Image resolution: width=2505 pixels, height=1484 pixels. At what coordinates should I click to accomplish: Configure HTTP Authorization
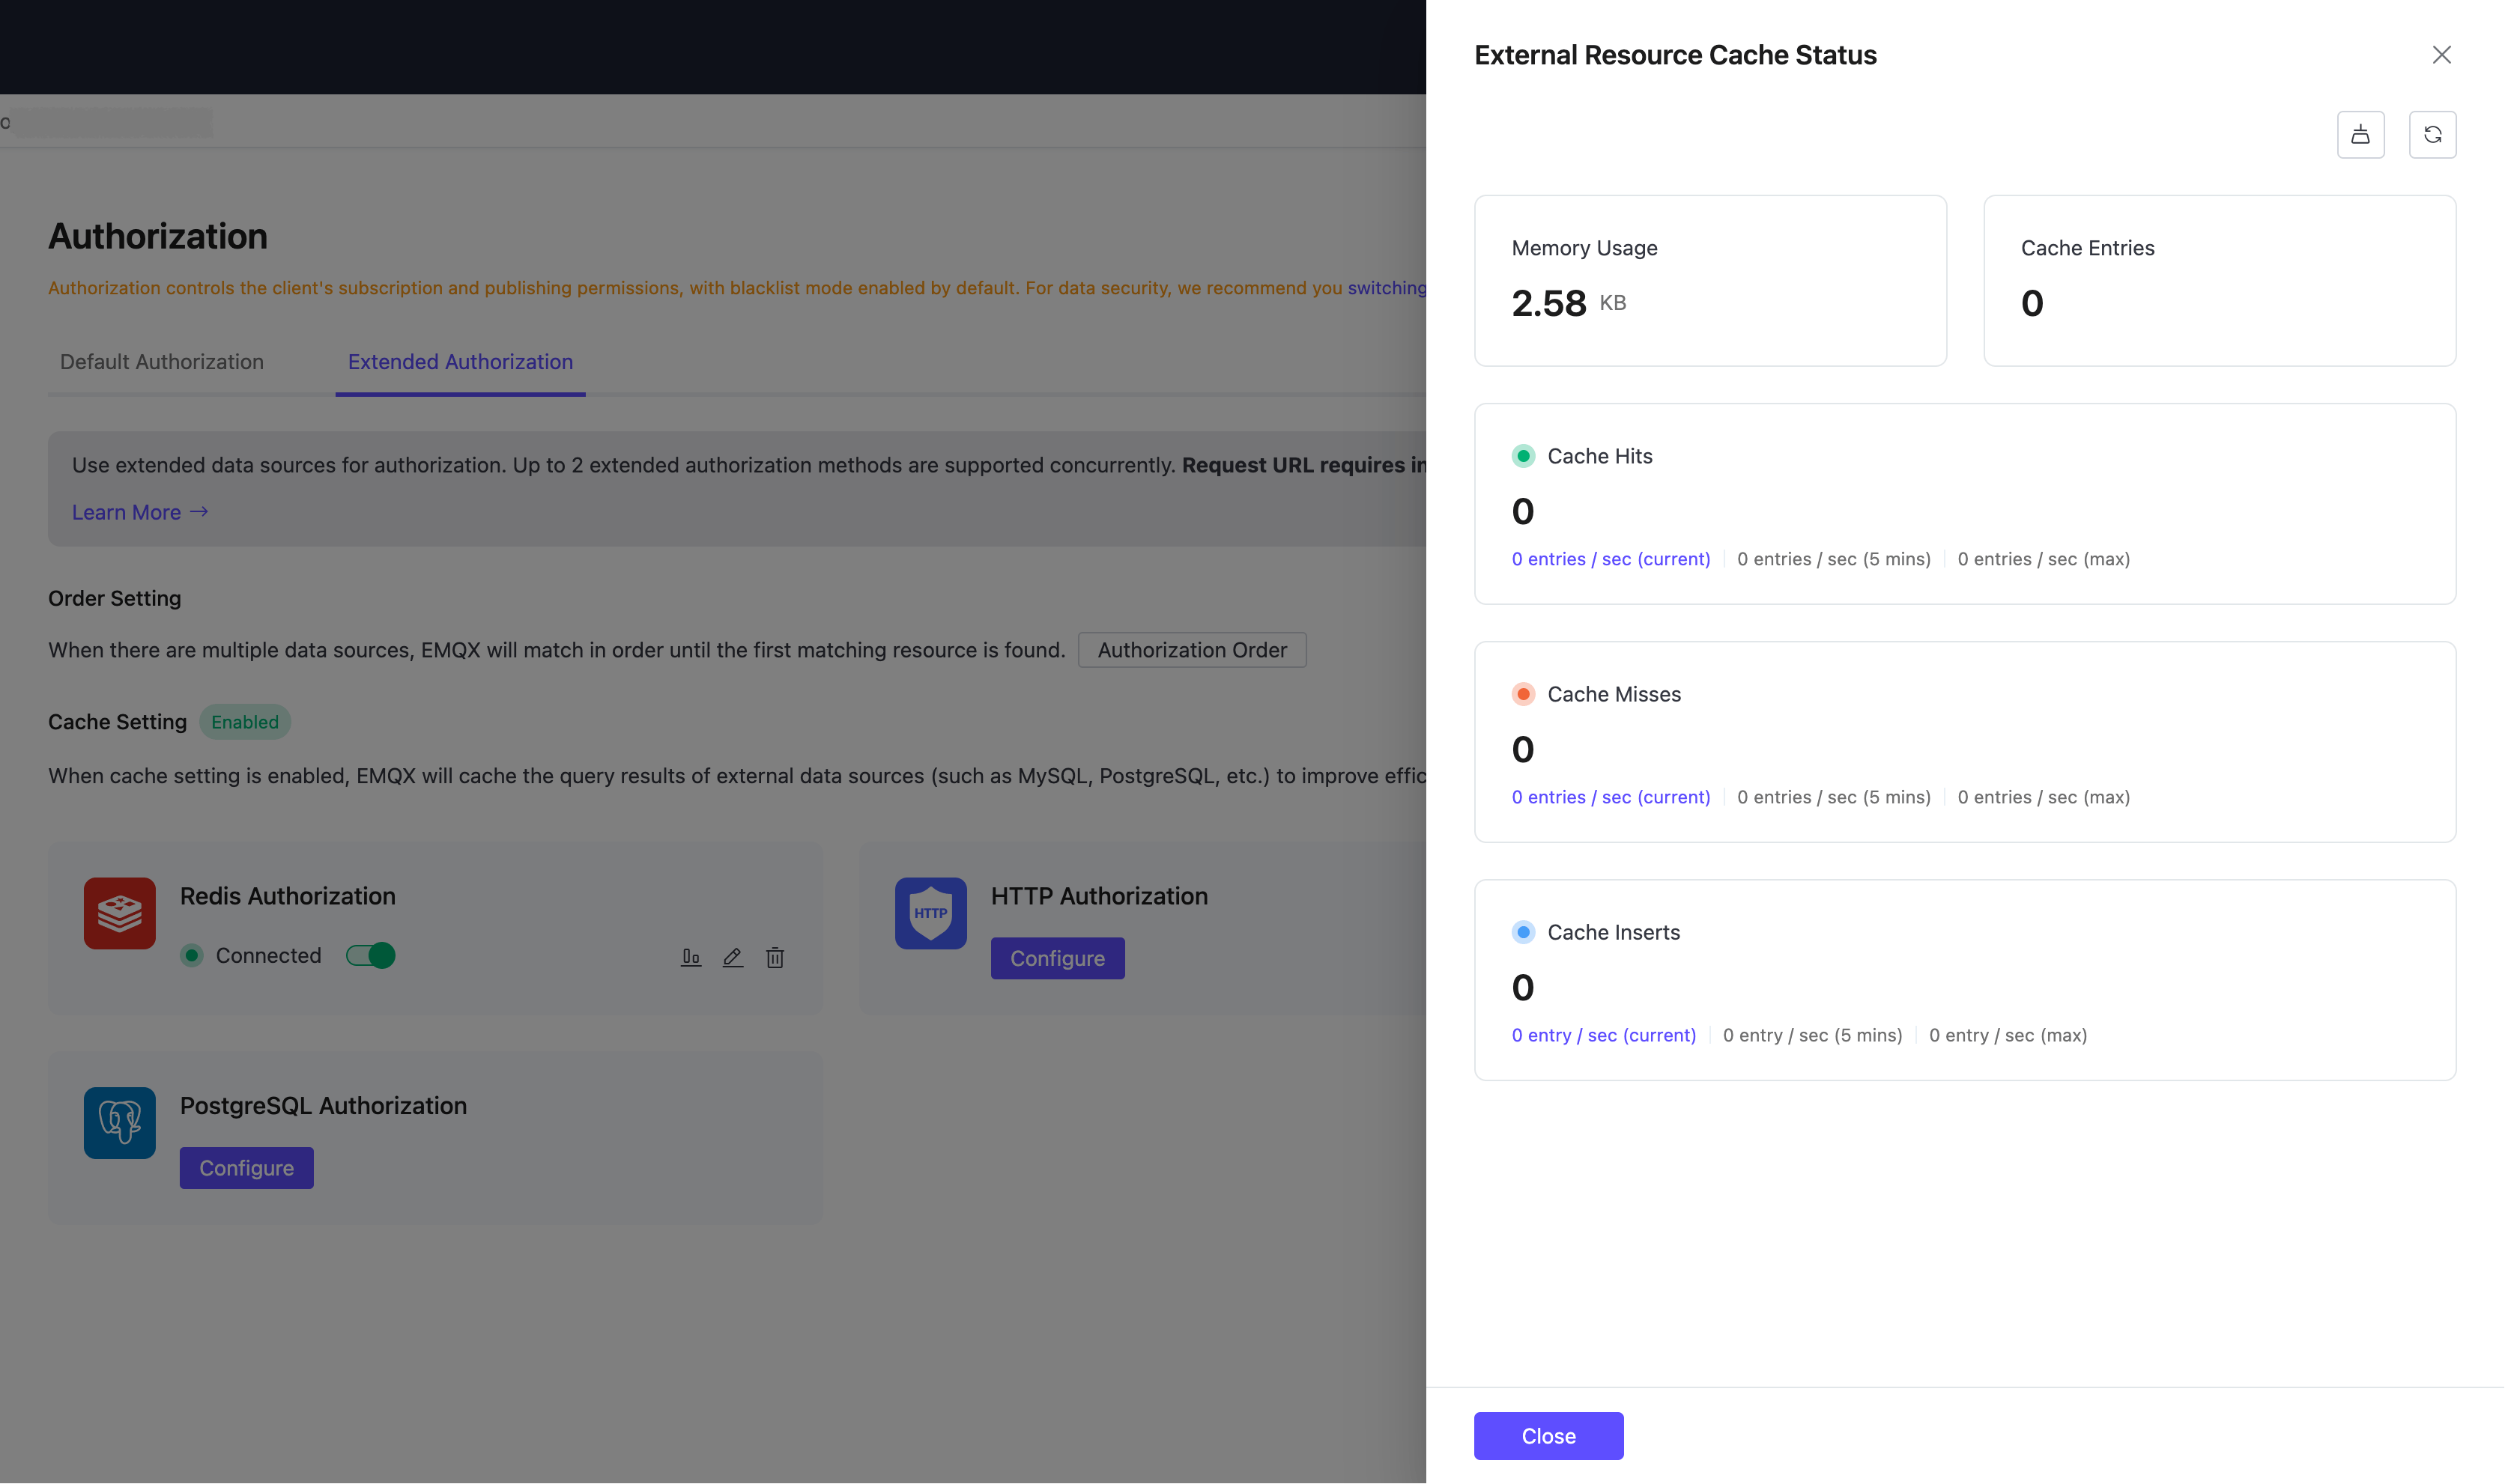tap(1056, 958)
